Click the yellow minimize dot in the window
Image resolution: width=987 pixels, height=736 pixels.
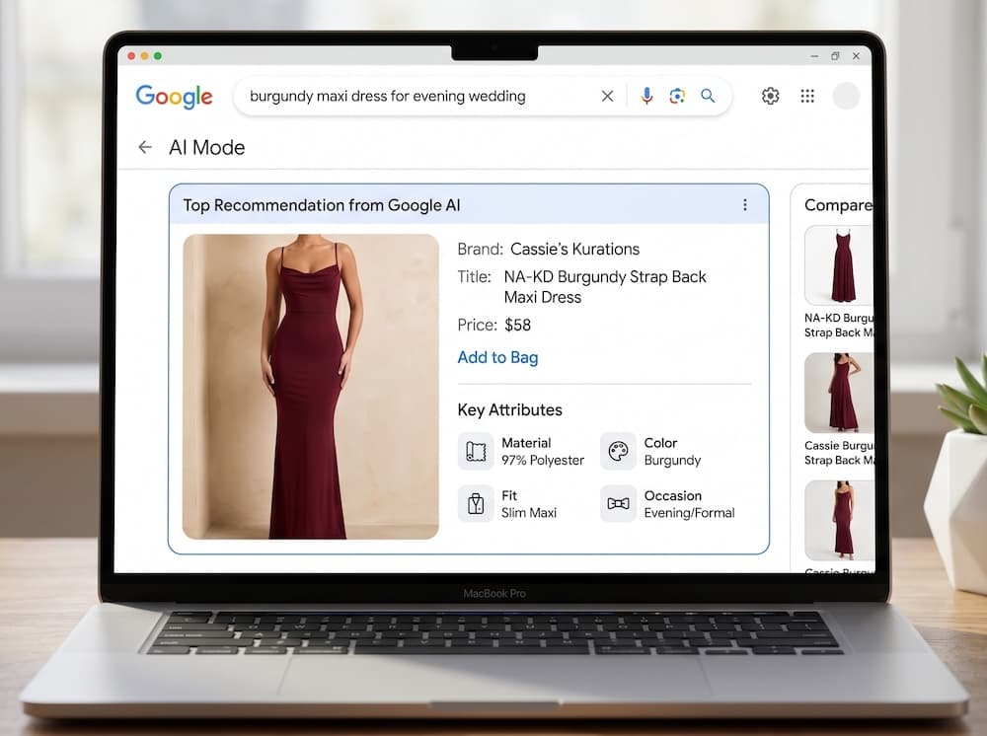tap(145, 56)
